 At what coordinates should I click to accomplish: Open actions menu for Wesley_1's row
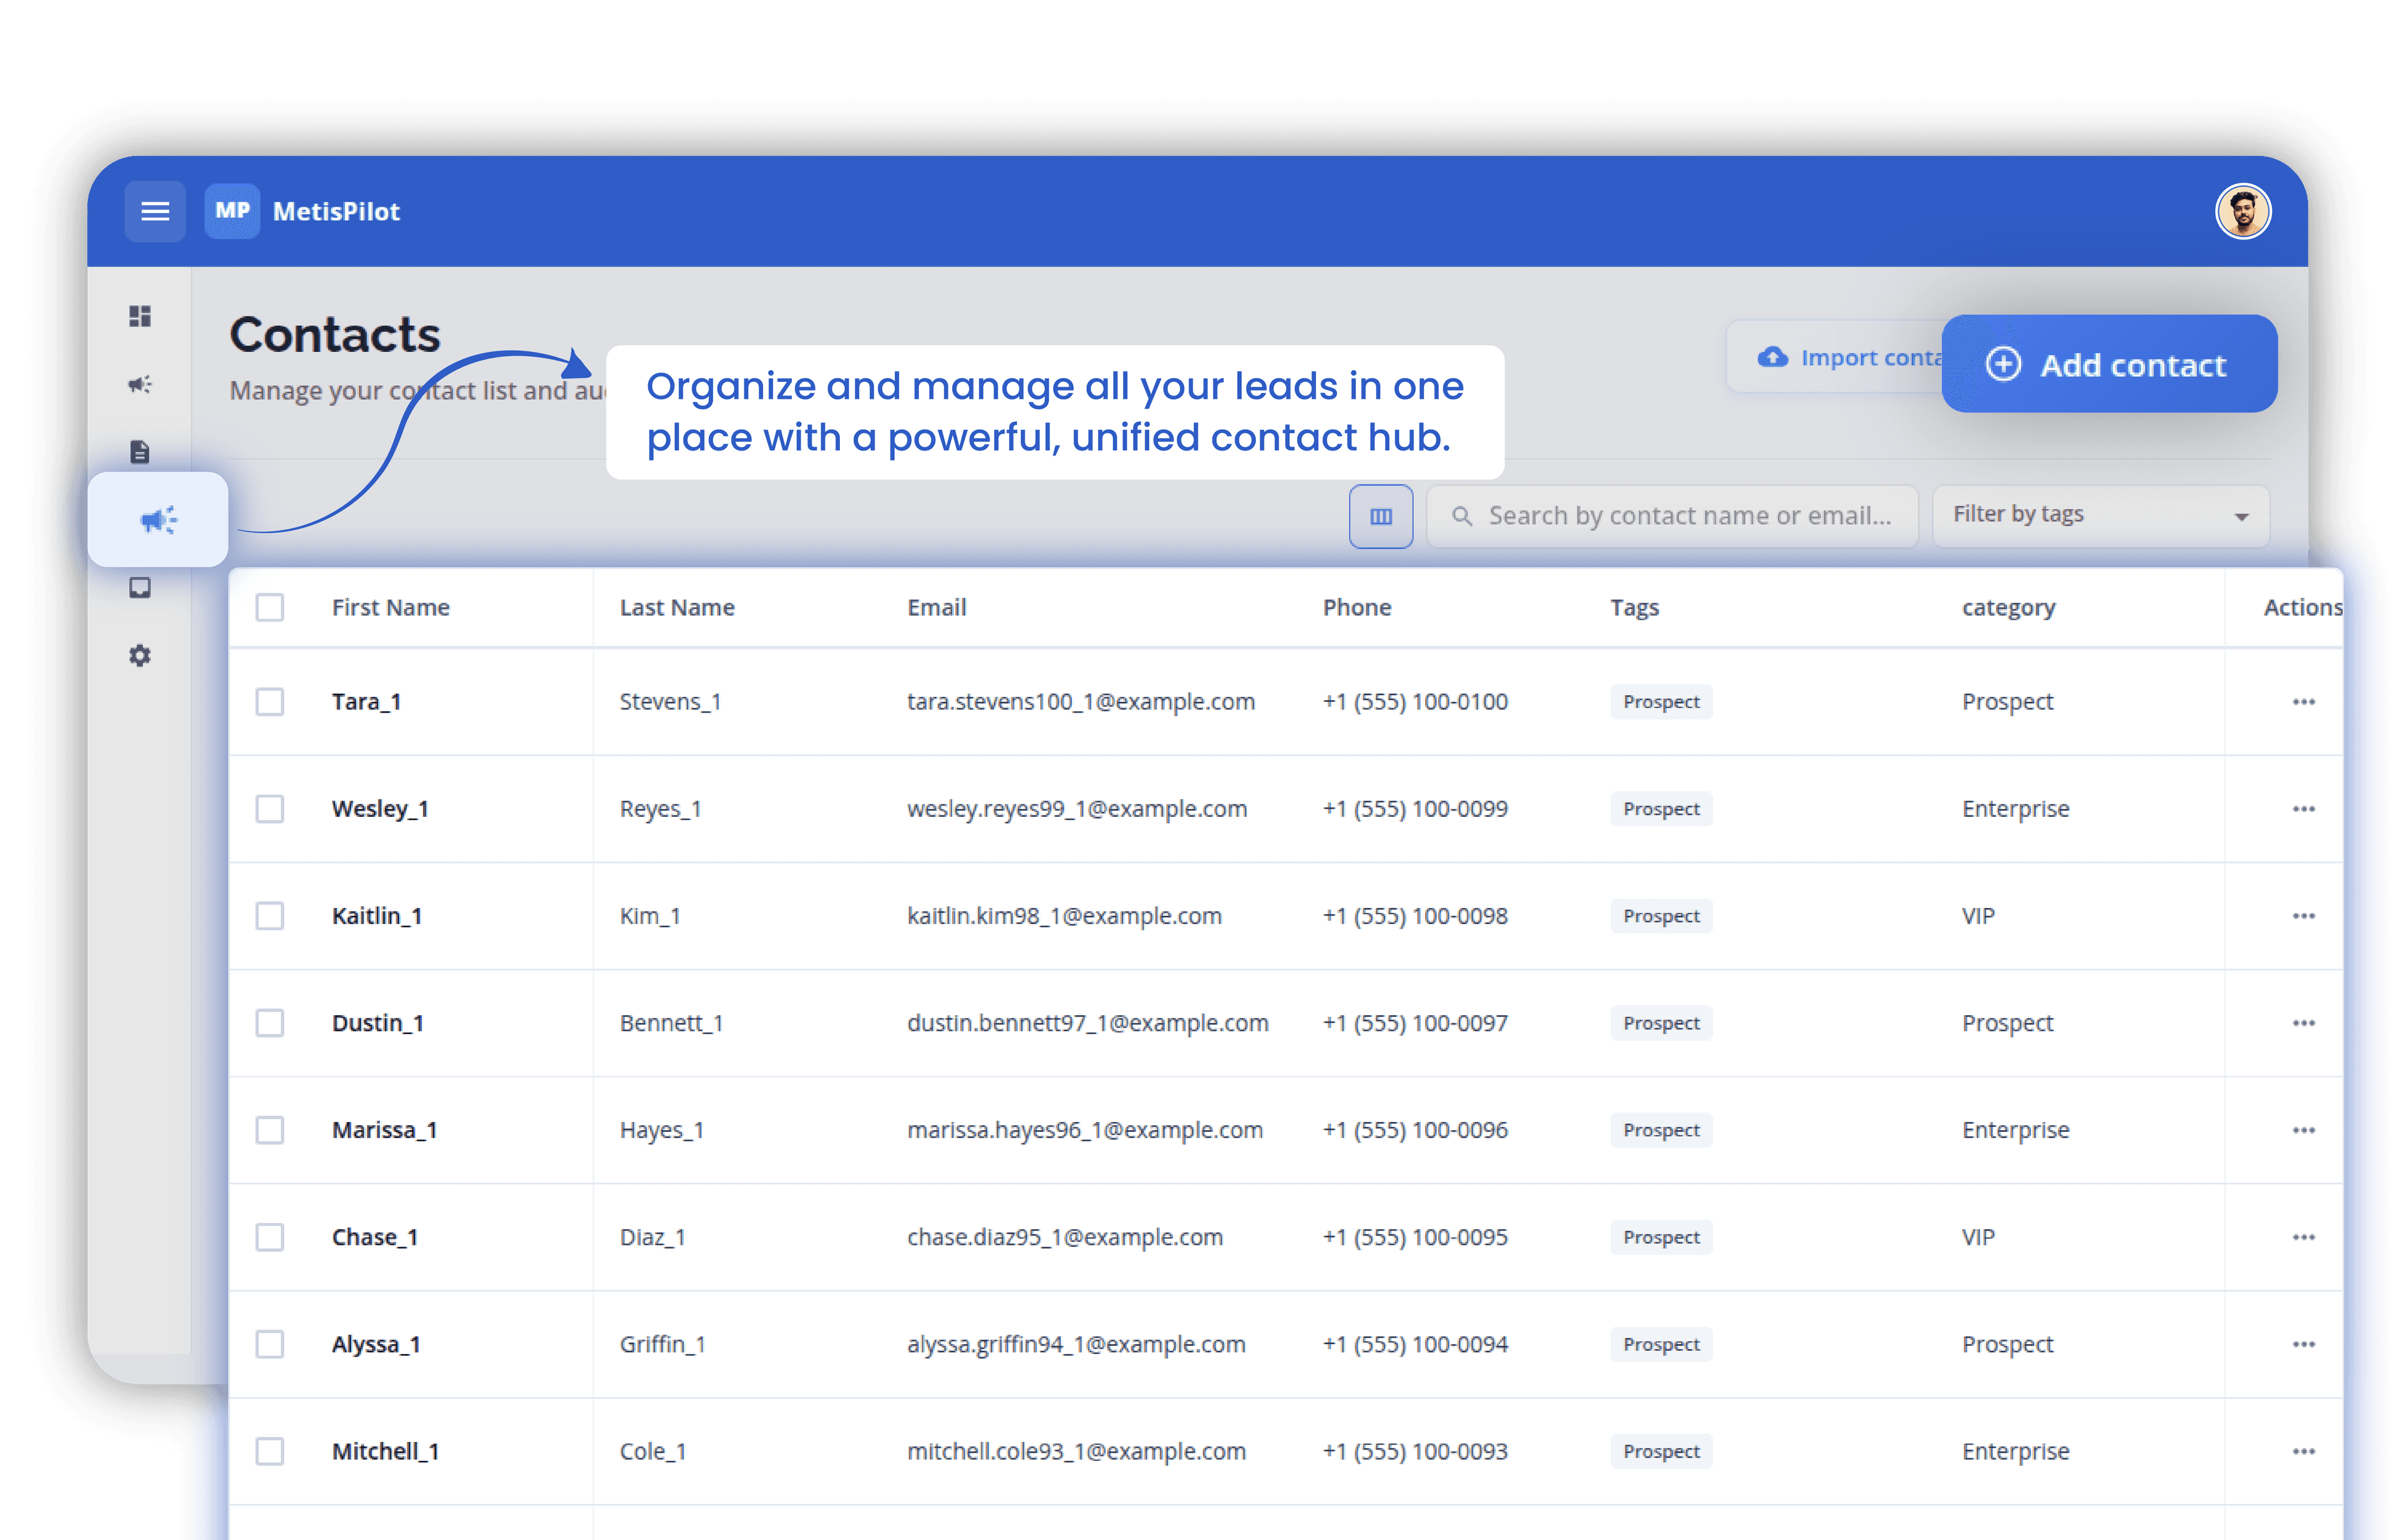click(2304, 809)
